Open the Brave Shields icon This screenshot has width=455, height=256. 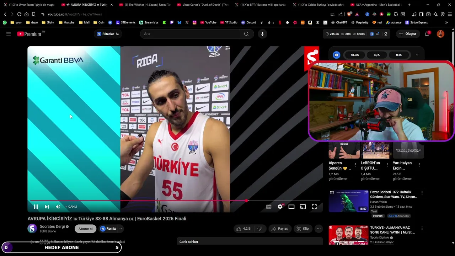(x=349, y=14)
